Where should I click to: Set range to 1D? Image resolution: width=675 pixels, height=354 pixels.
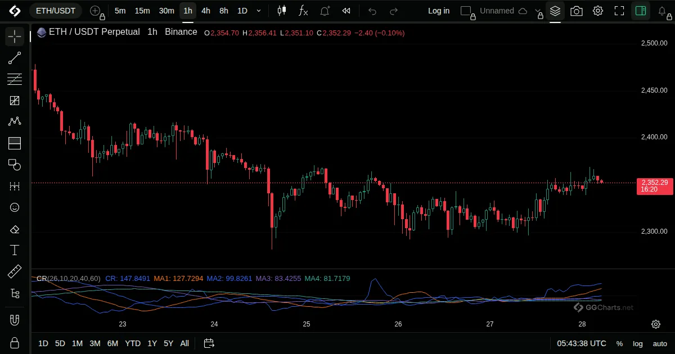point(43,343)
